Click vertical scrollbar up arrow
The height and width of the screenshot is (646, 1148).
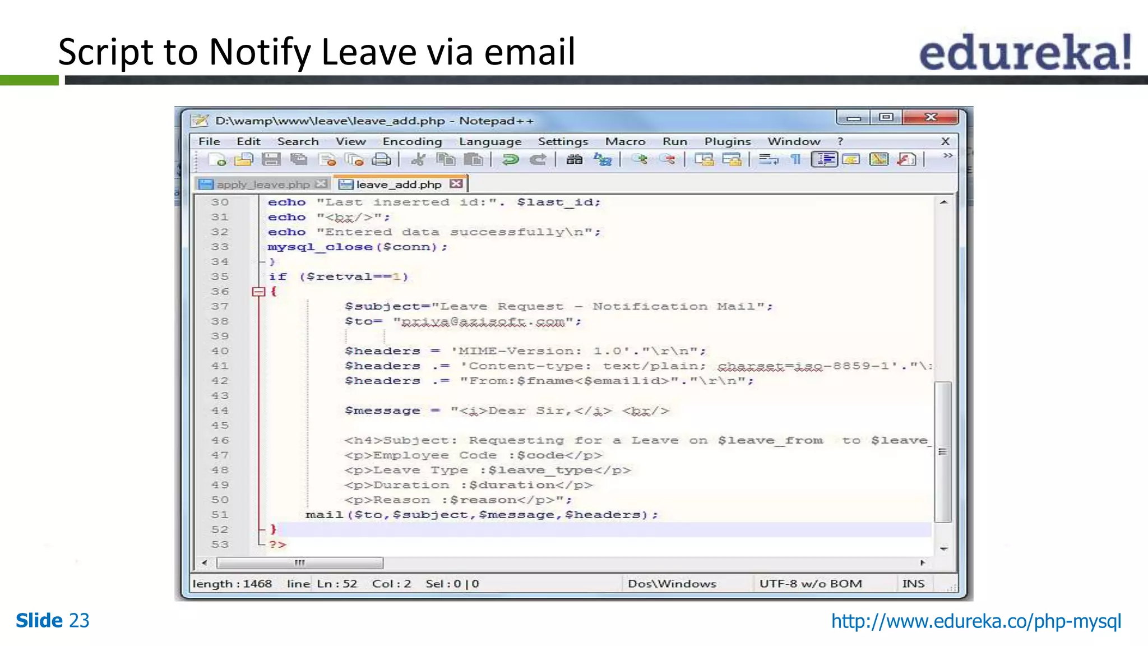pos(944,202)
